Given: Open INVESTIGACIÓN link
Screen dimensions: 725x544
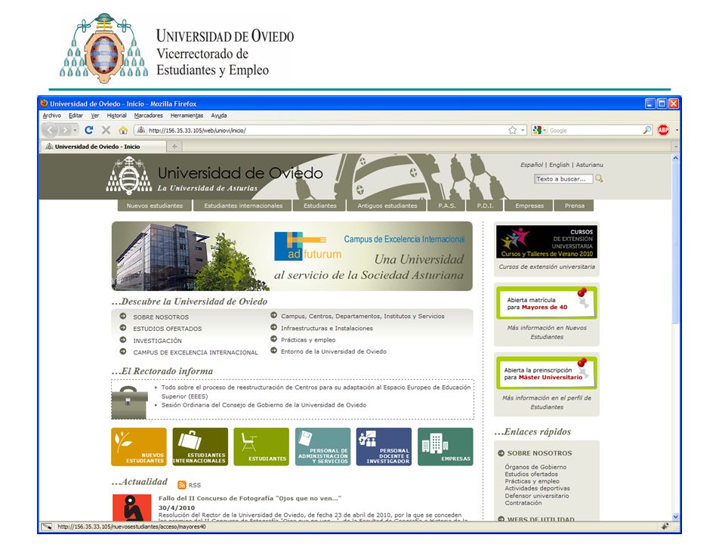Looking at the screenshot, I should tap(157, 341).
